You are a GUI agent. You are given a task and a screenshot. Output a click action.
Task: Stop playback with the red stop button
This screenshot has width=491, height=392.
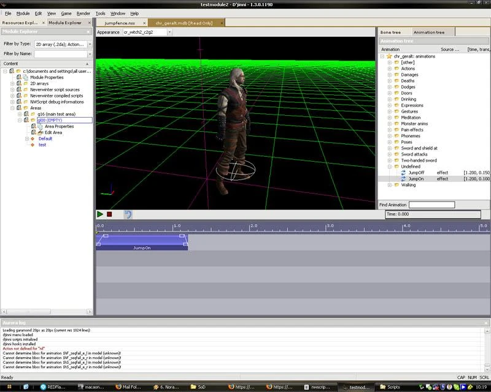[109, 214]
